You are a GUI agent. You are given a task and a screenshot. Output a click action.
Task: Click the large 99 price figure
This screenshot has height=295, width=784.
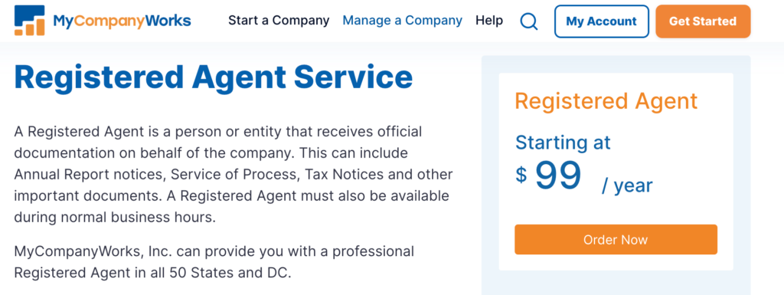pos(558,175)
